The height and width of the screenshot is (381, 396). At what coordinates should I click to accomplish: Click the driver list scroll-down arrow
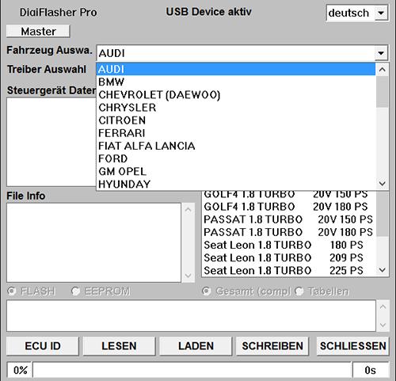click(382, 270)
